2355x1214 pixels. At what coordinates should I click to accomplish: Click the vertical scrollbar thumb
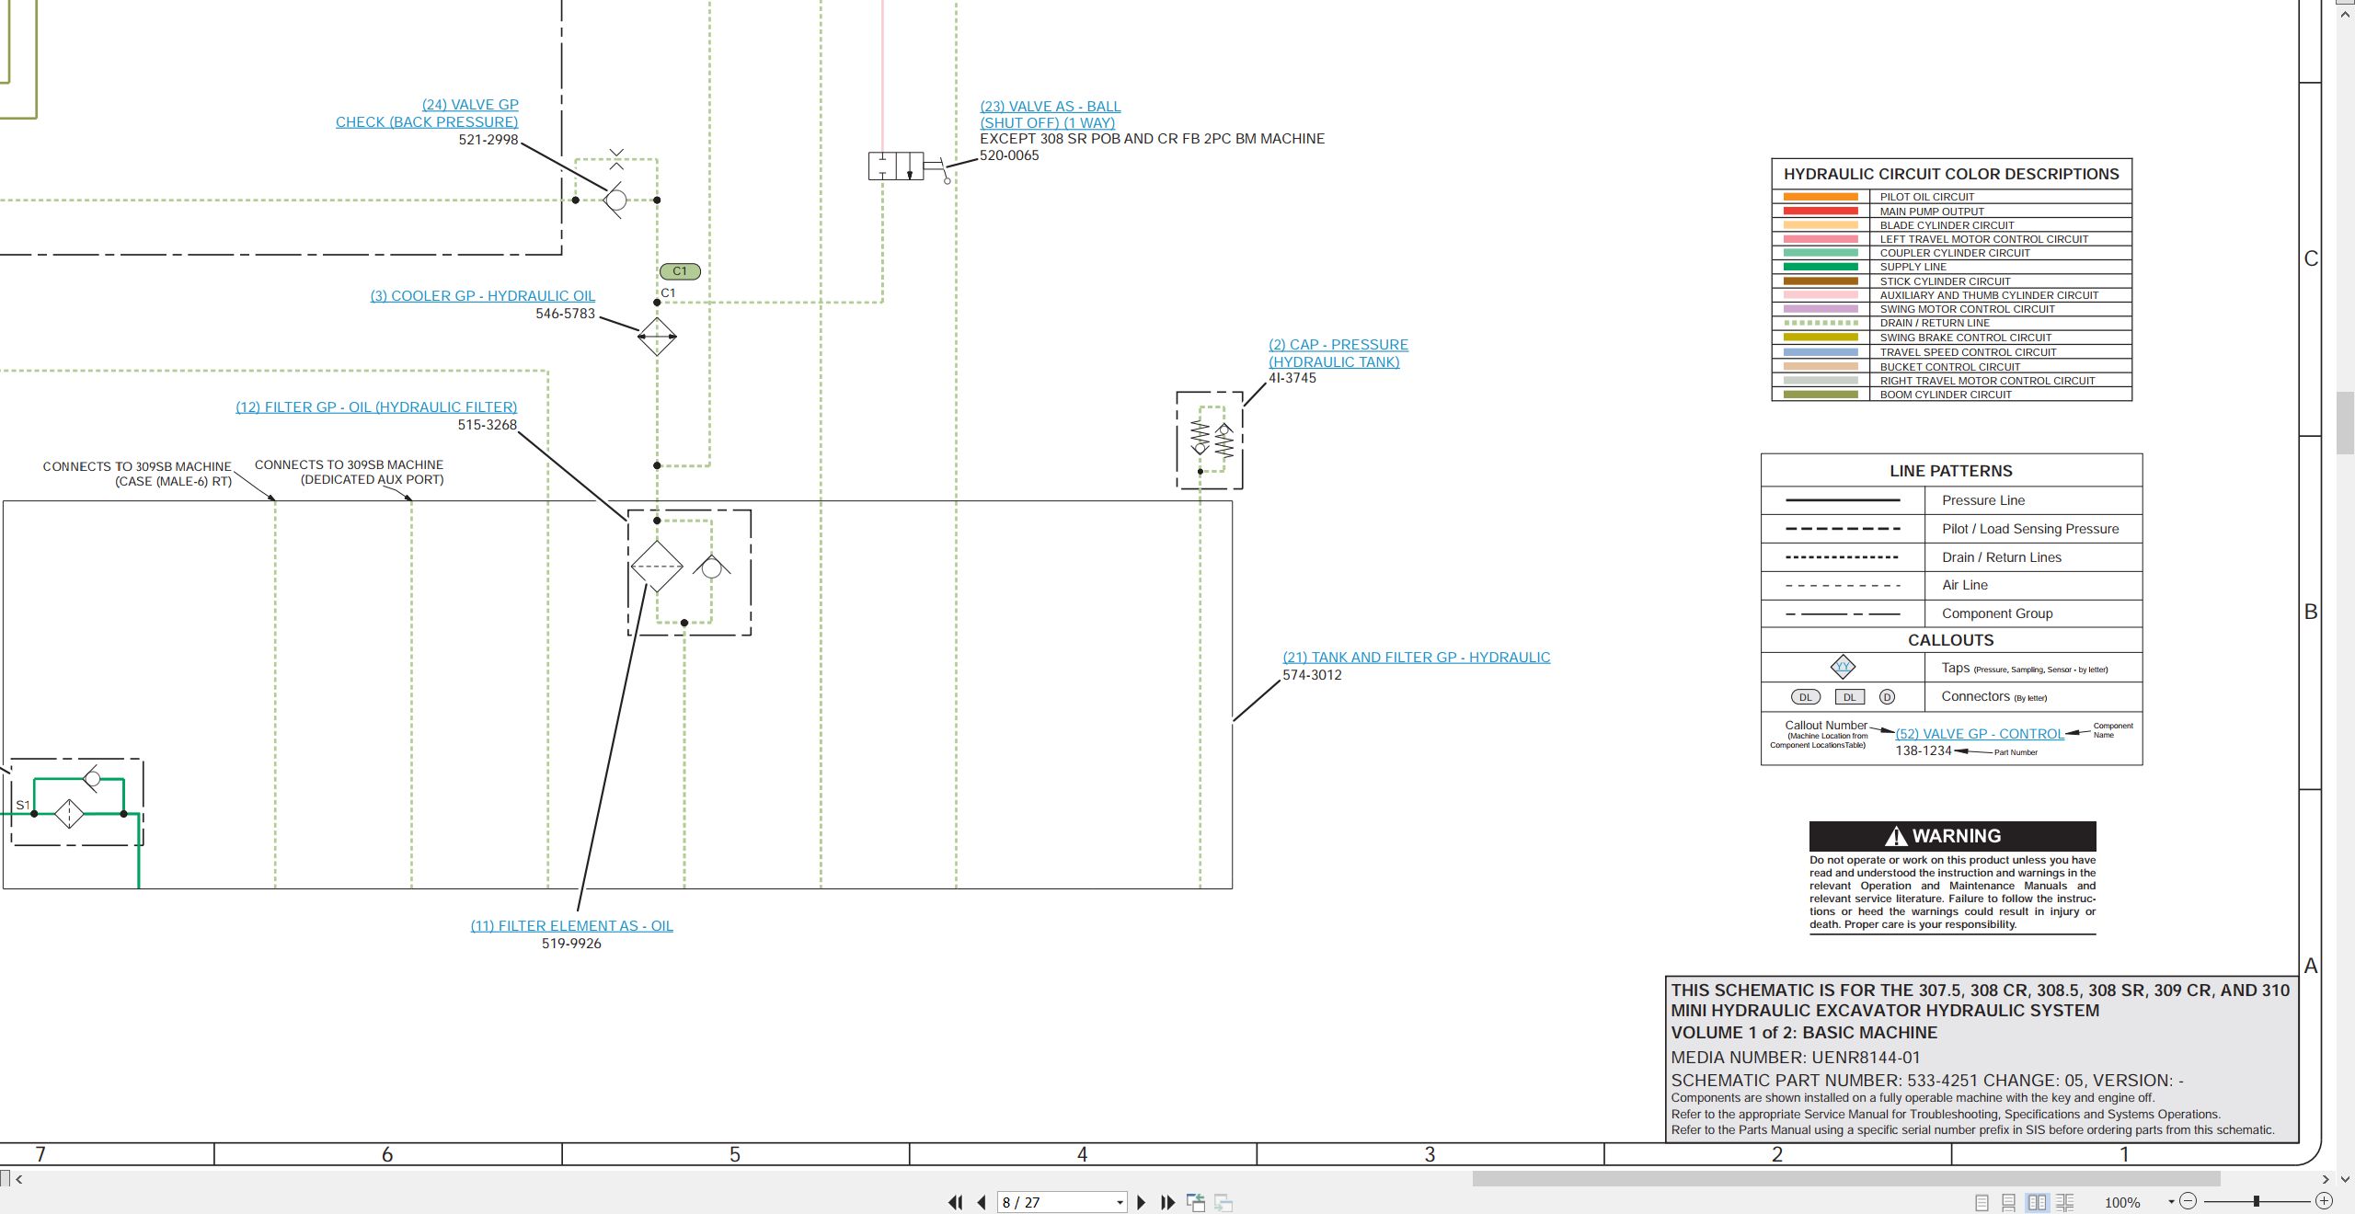coord(2345,422)
